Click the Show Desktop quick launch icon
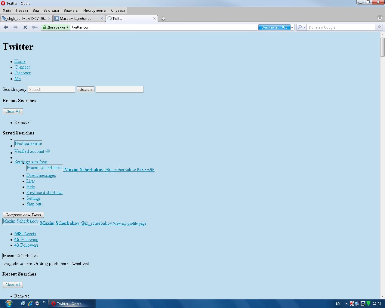 [x=23, y=303]
